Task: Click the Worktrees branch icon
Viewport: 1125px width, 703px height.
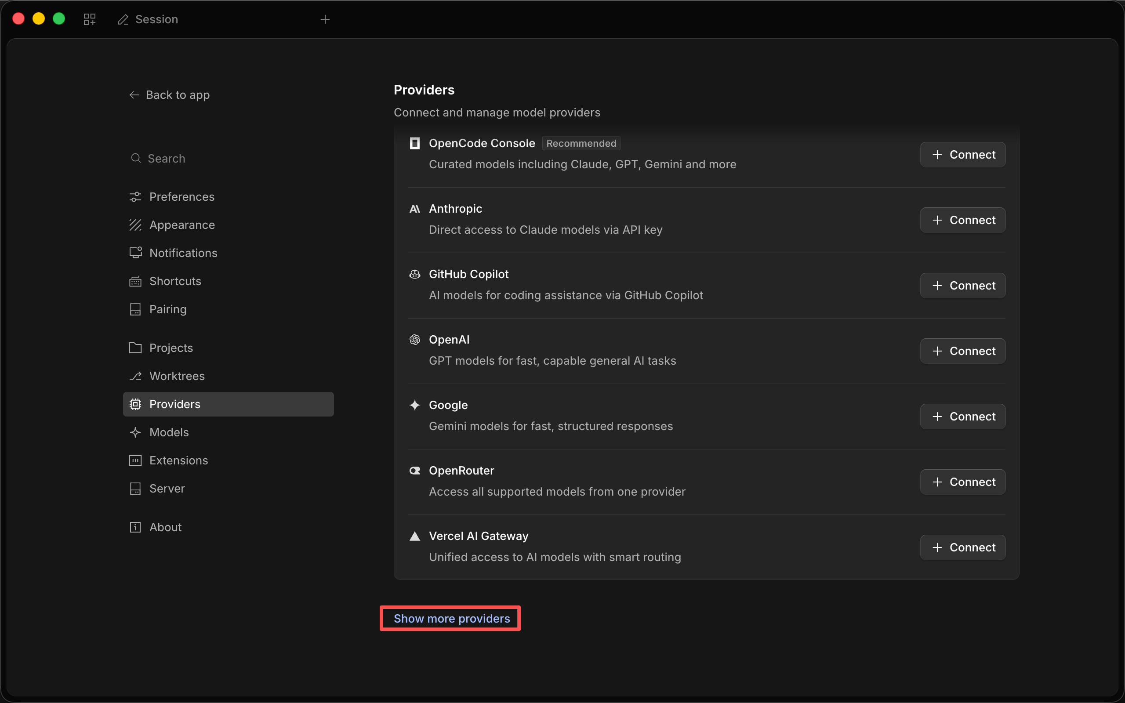Action: tap(135, 376)
